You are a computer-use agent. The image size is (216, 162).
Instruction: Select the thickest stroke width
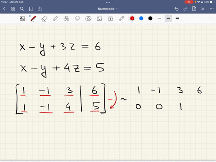tap(177, 18)
